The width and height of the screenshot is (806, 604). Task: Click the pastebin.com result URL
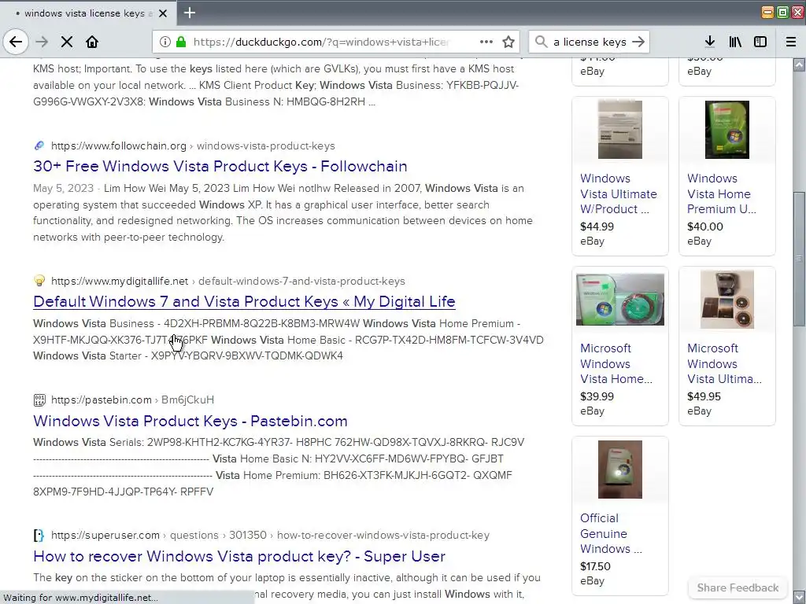pos(132,400)
